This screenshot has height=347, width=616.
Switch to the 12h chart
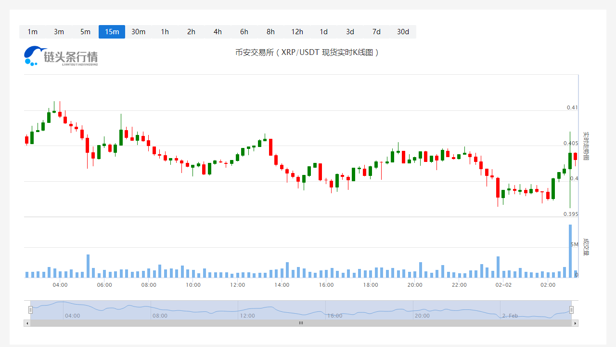tap(297, 32)
